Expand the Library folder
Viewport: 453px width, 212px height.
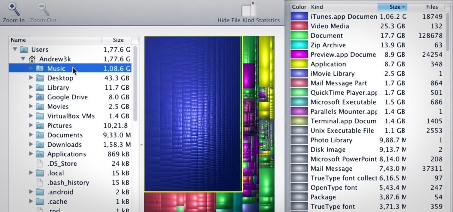tap(31, 88)
